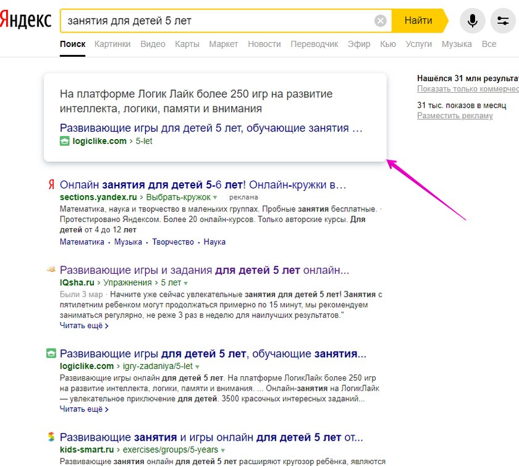Click the kids-smart.ru result favicon
The height and width of the screenshot is (466, 519).
pyautogui.click(x=51, y=437)
